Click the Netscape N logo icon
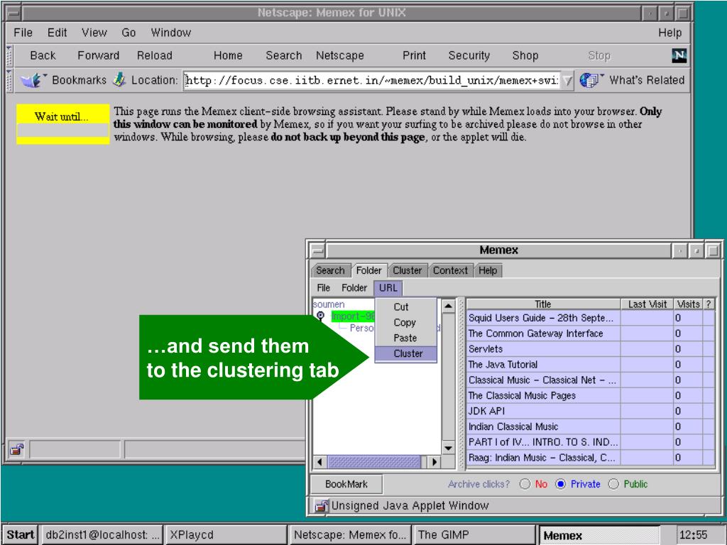 point(679,55)
